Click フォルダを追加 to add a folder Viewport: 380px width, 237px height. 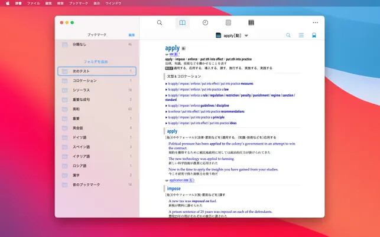pos(96,62)
